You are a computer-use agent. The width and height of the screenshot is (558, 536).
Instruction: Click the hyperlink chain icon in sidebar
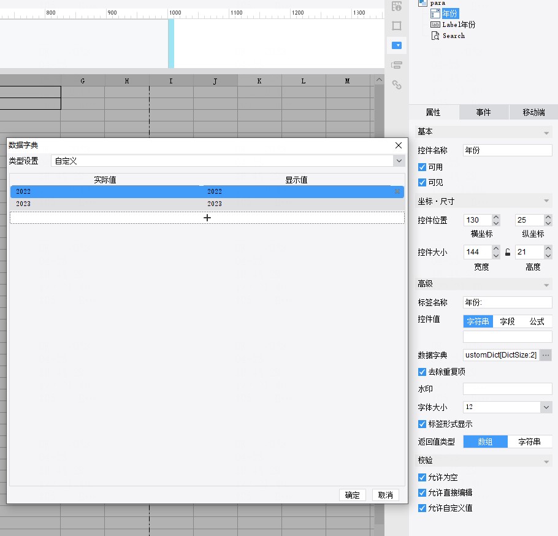397,85
